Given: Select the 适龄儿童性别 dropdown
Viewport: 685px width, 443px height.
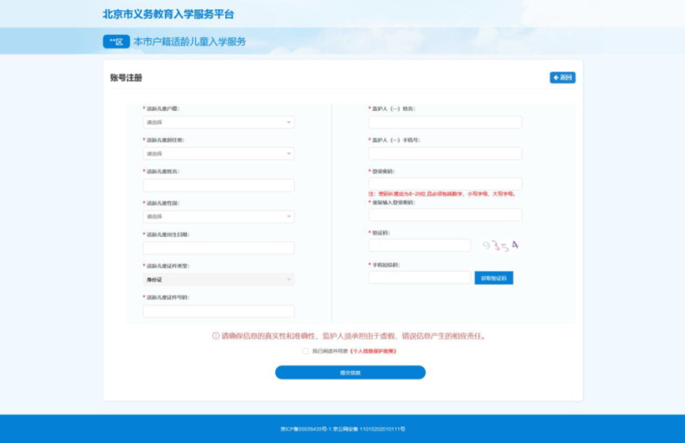Looking at the screenshot, I should click(218, 216).
